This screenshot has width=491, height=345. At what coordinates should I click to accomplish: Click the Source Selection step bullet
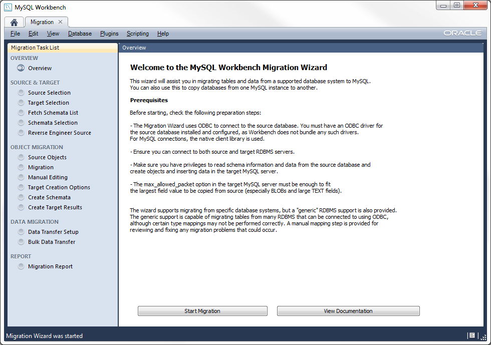(x=21, y=92)
